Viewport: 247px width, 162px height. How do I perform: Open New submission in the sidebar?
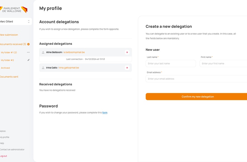coord(9,35)
